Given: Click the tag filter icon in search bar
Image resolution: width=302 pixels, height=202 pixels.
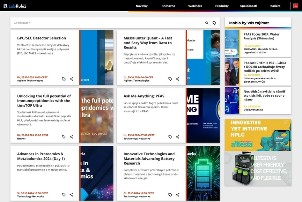Looking at the screenshot, I should pos(214,23).
